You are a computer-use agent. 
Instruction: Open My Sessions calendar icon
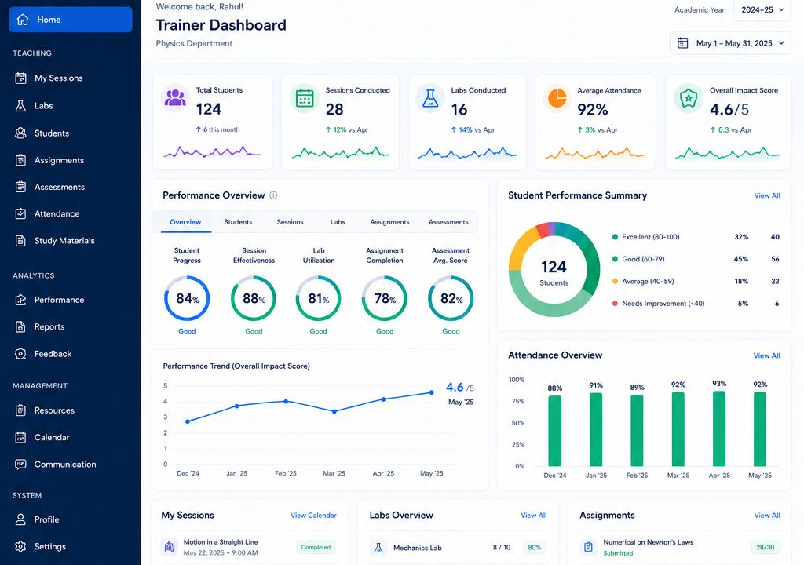pyautogui.click(x=20, y=78)
